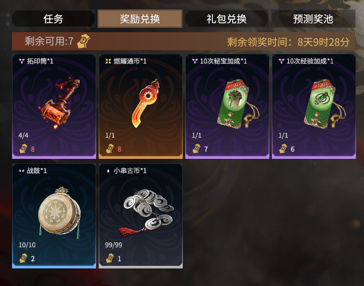Select the 10次经验加成 green charm icon

point(324,104)
